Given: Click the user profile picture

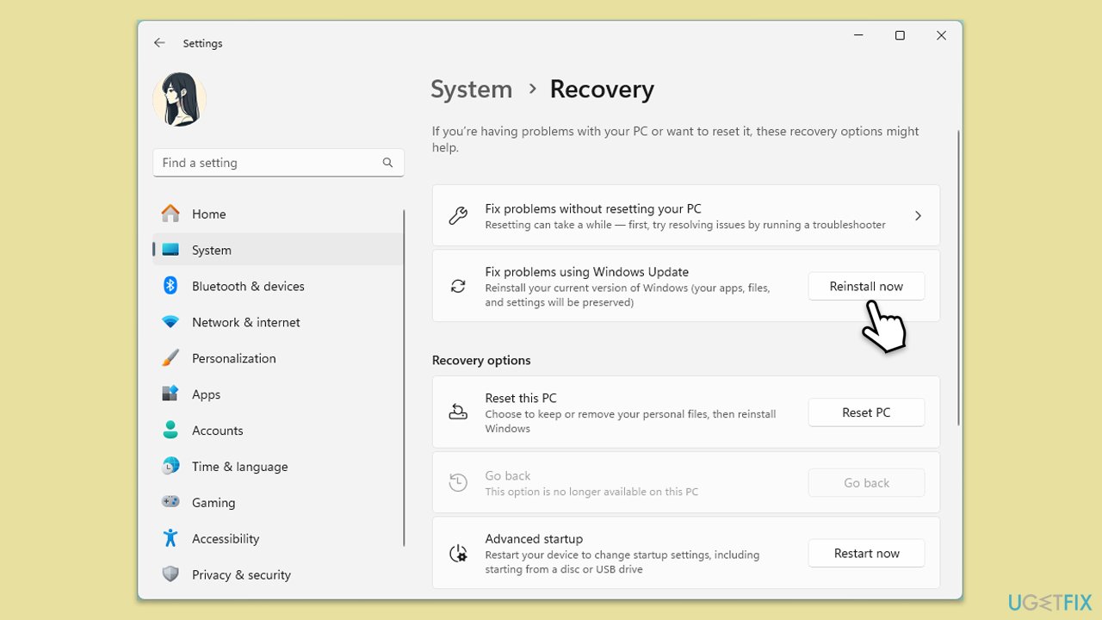Looking at the screenshot, I should [179, 99].
